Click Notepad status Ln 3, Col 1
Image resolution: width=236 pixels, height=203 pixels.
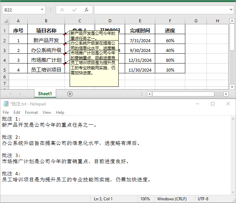point(103,199)
